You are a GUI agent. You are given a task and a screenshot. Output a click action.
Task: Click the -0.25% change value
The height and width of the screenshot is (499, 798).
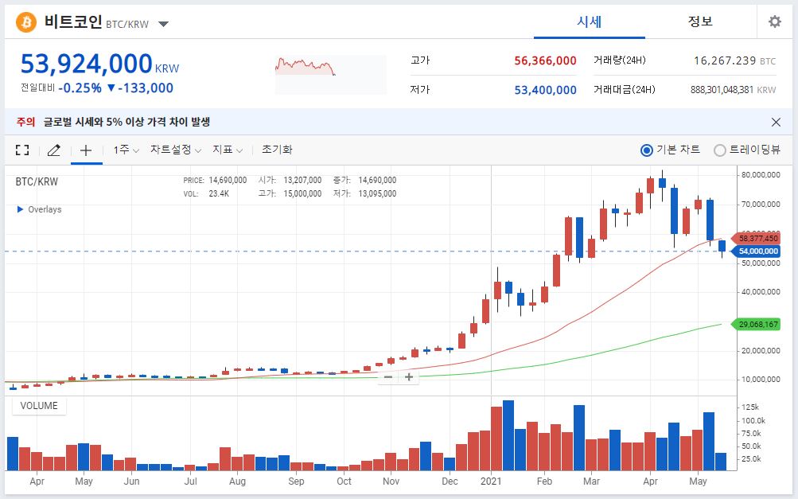coord(80,88)
